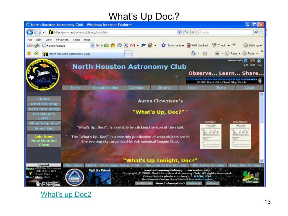This screenshot has width=288, height=216.
Task: Click the North Houston Astronomy Club logo
Action: coord(43,75)
